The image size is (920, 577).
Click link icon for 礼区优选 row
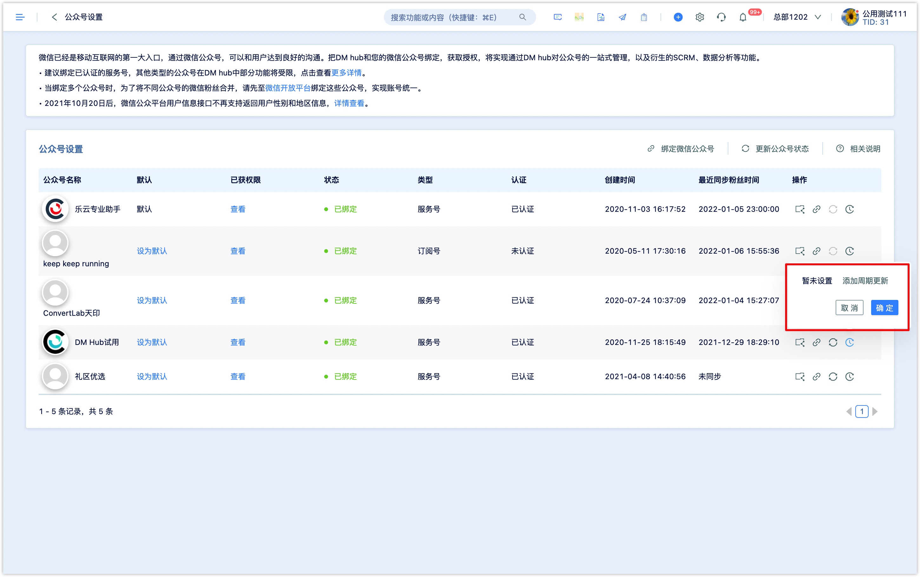pyautogui.click(x=816, y=377)
